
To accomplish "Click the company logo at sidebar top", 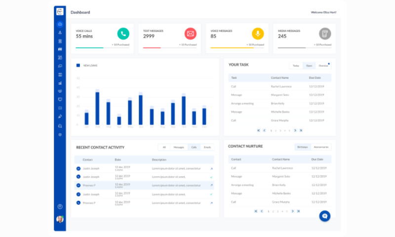I will 60,11.
